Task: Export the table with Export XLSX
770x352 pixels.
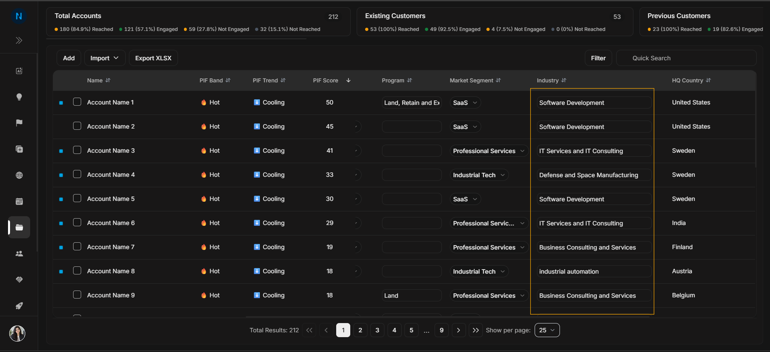Action: (153, 58)
